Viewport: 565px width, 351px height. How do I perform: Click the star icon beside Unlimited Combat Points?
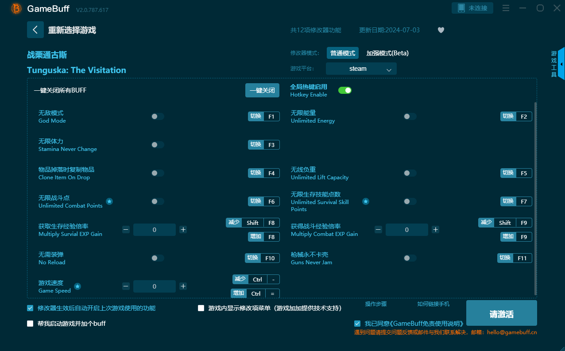(109, 201)
